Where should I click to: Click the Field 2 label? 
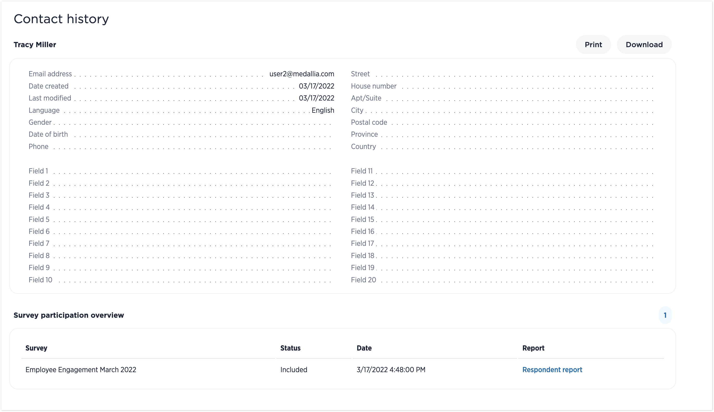tap(39, 183)
